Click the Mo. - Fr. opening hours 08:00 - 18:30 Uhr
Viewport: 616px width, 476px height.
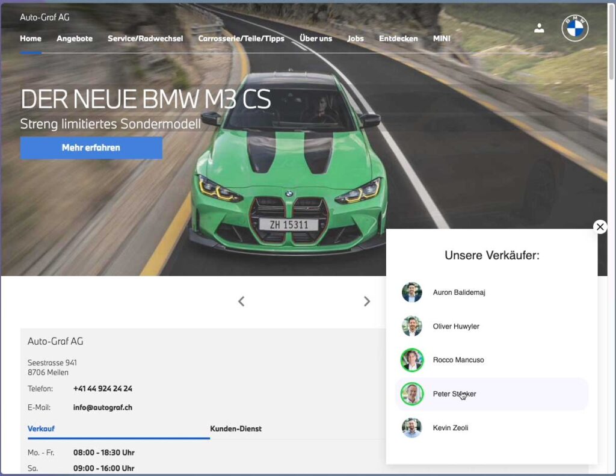pos(103,453)
